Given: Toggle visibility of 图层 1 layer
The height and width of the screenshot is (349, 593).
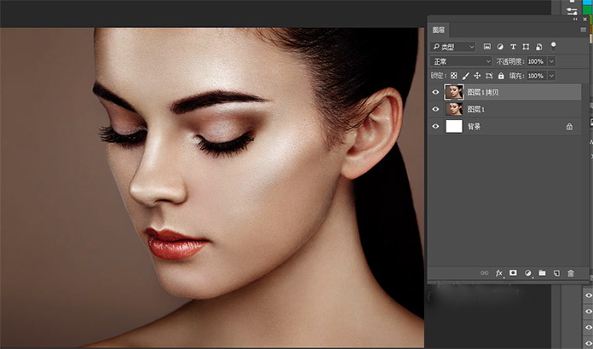Looking at the screenshot, I should click(436, 109).
